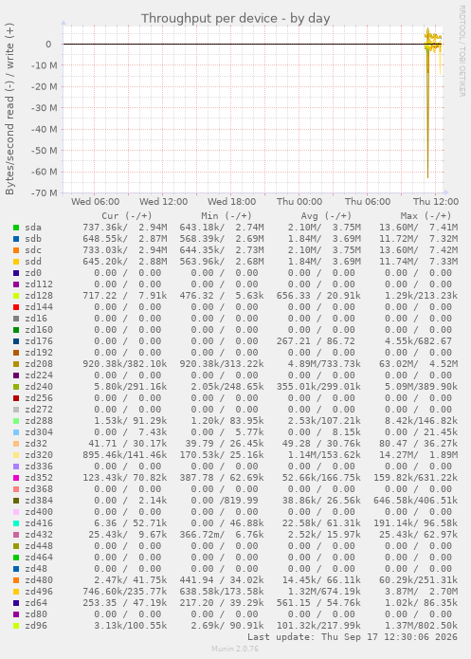Click the 'zd96' device name
The width and height of the screenshot is (471, 659).
[x=36, y=626]
